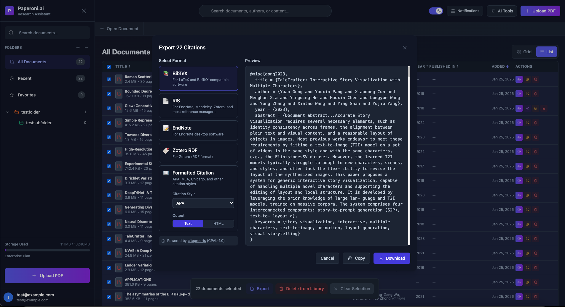This screenshot has height=307, width=565.
Task: Switch the output to HTML
Action: point(218,224)
